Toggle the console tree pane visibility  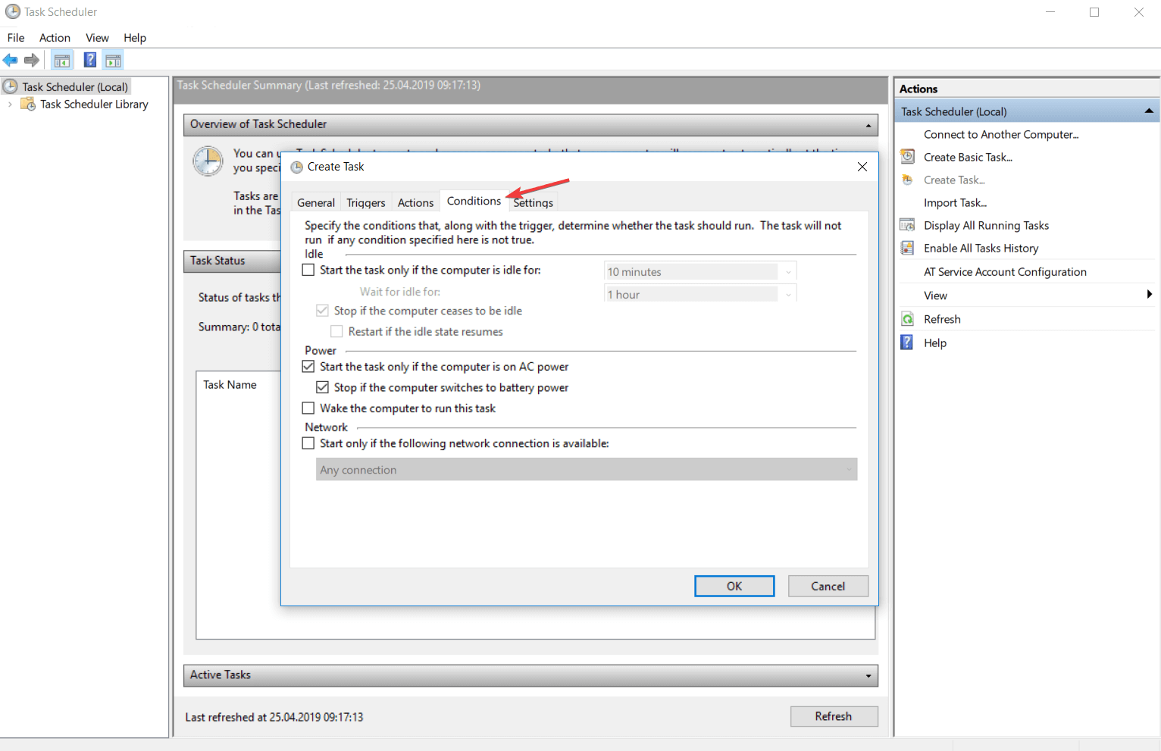point(62,60)
